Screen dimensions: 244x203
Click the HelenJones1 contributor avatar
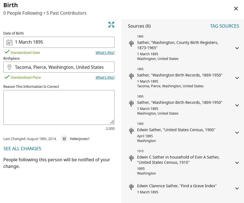pos(64,139)
